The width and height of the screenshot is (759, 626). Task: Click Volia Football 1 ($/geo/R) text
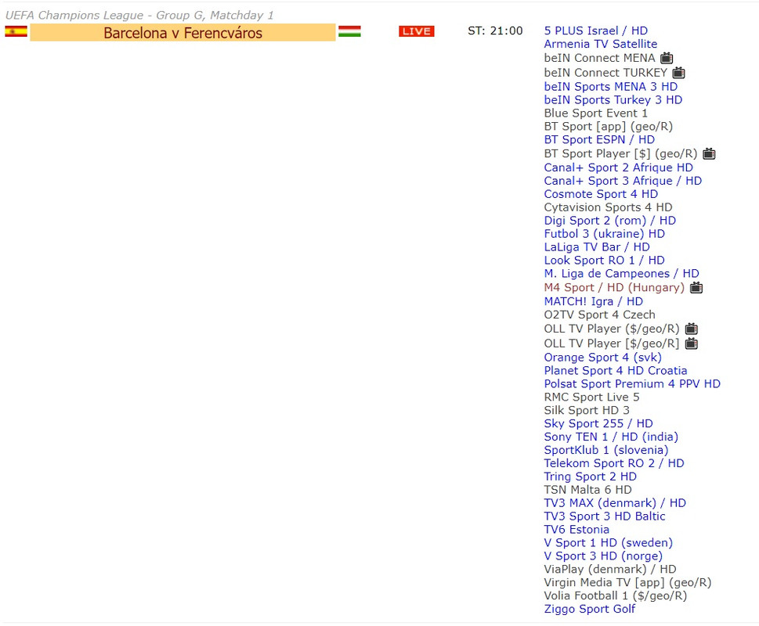615,595
